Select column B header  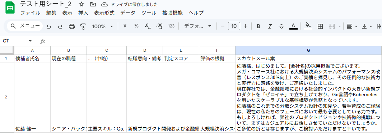coord(69,50)
